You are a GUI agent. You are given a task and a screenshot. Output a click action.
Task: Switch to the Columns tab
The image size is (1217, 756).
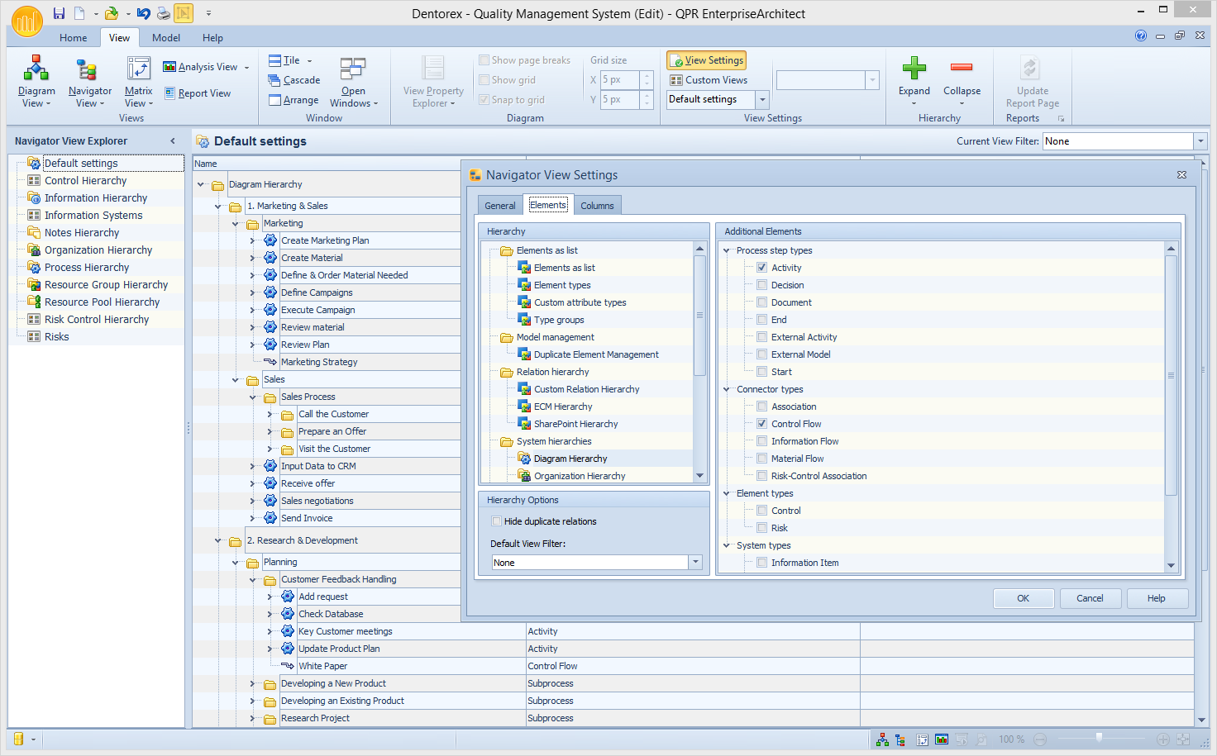click(x=597, y=204)
